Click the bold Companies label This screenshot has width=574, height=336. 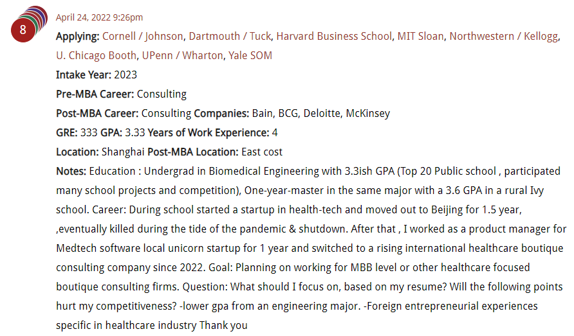(x=221, y=113)
